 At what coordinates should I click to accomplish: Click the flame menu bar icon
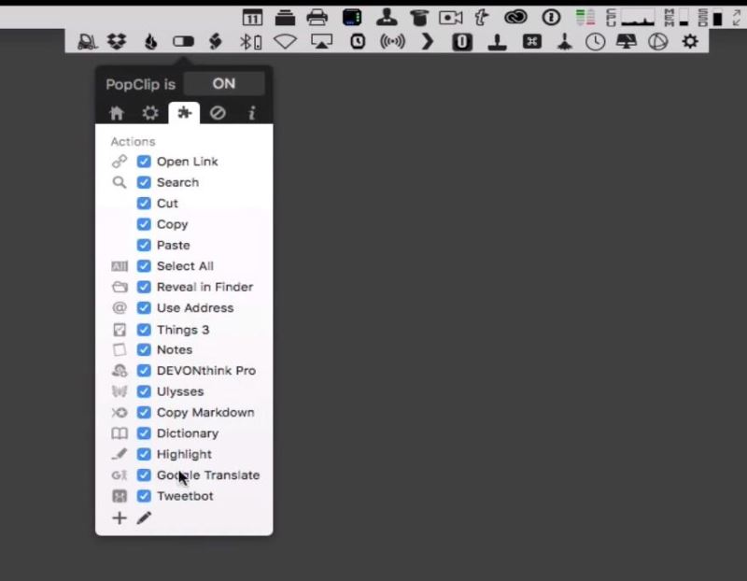151,42
